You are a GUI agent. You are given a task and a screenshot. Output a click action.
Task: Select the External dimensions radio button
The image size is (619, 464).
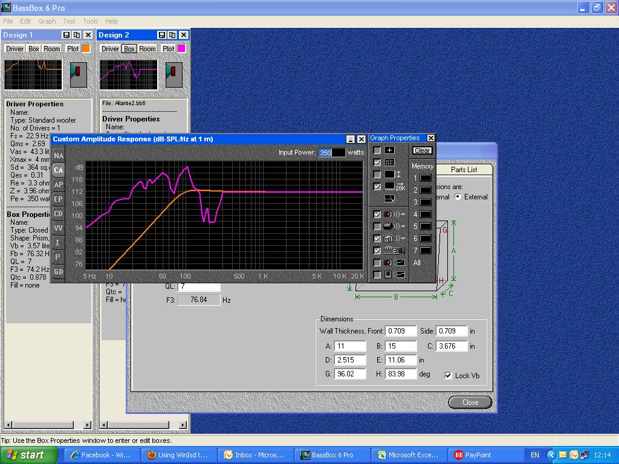458,197
